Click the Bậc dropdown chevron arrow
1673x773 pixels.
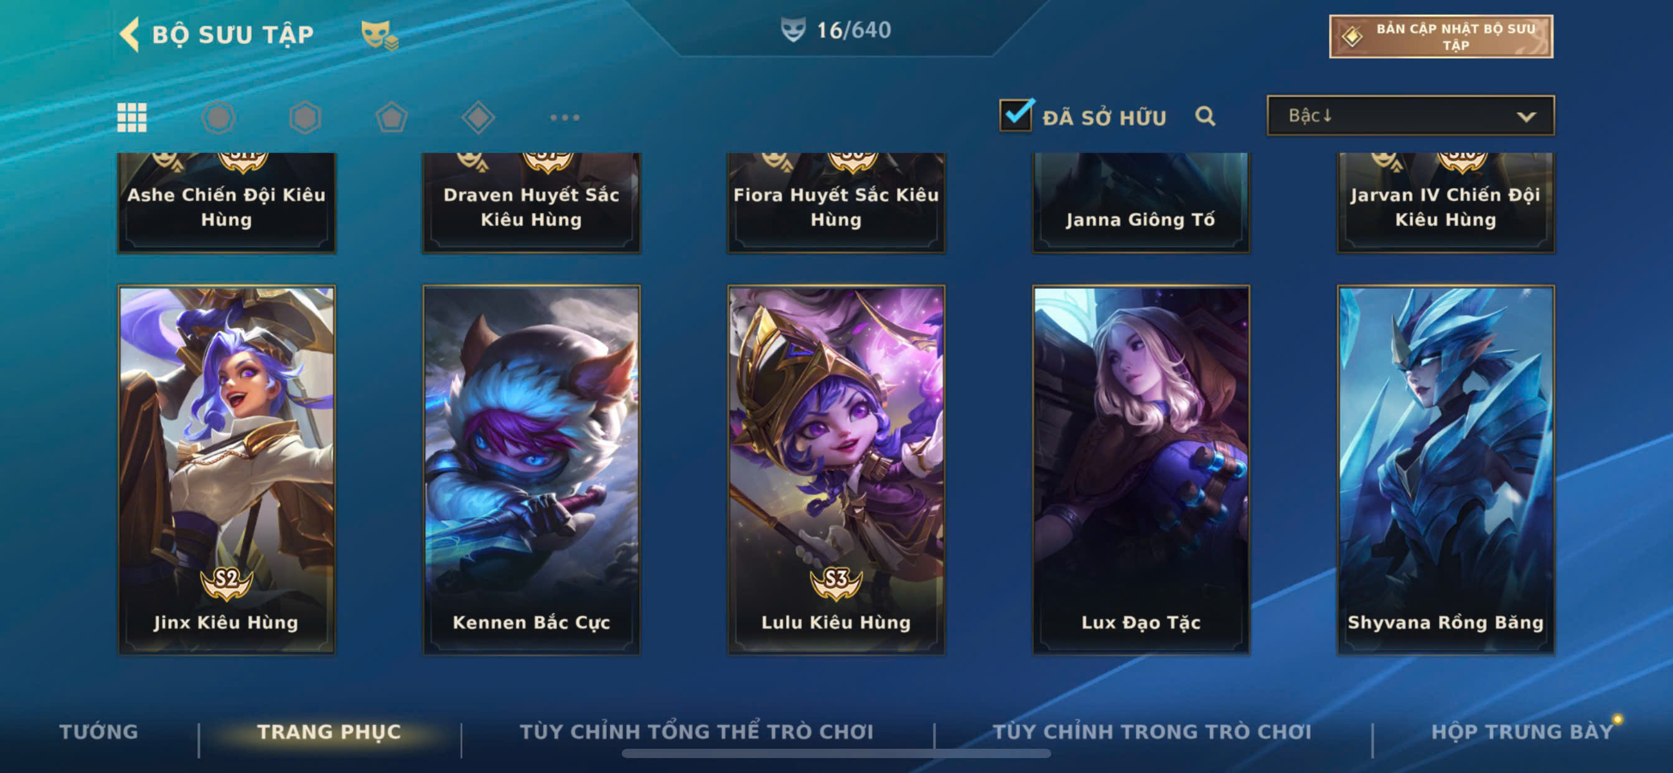pos(1526,117)
